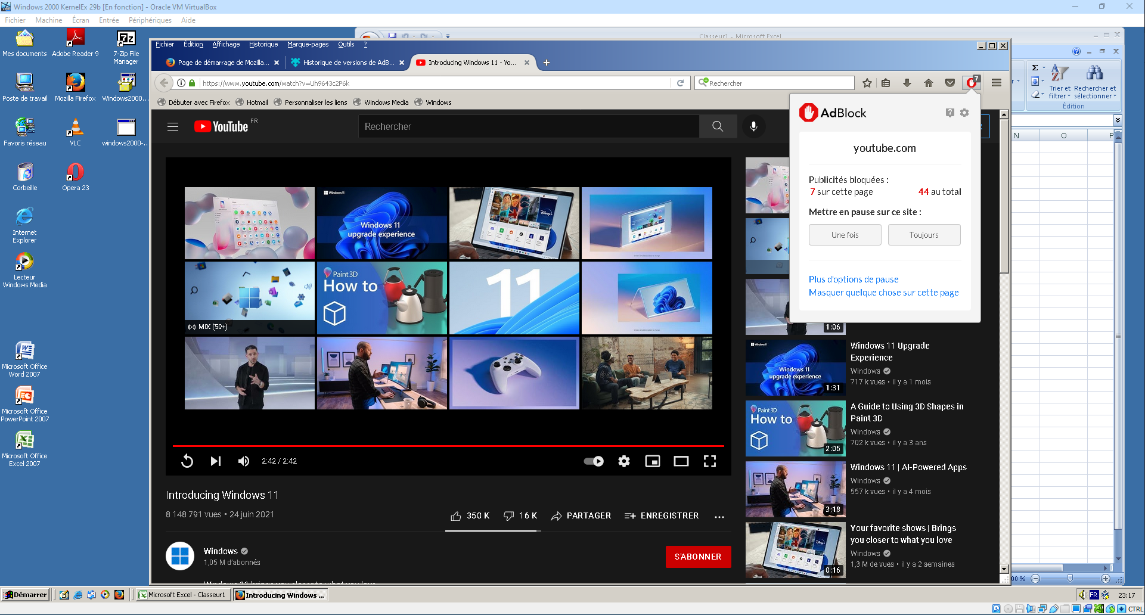Switch to miniplayer mode
1145x615 pixels.
point(653,461)
